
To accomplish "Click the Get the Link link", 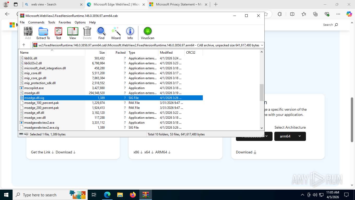I will tap(42, 152).
